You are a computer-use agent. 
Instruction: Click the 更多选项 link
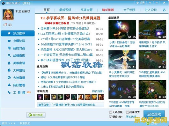click(x=131, y=117)
